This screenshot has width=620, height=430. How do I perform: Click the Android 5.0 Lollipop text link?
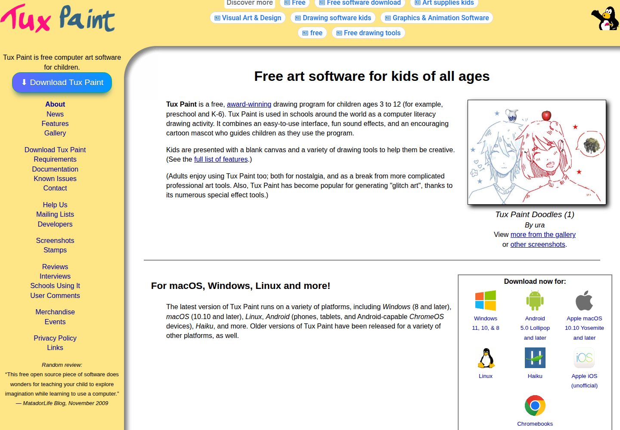click(535, 328)
